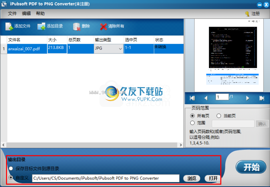Click the 注册 key icon
The width and height of the screenshot is (270, 187).
247,14
